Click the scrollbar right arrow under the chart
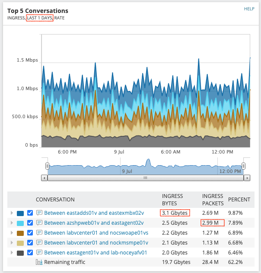Image resolution: width=261 pixels, height=273 pixels. (247, 178)
